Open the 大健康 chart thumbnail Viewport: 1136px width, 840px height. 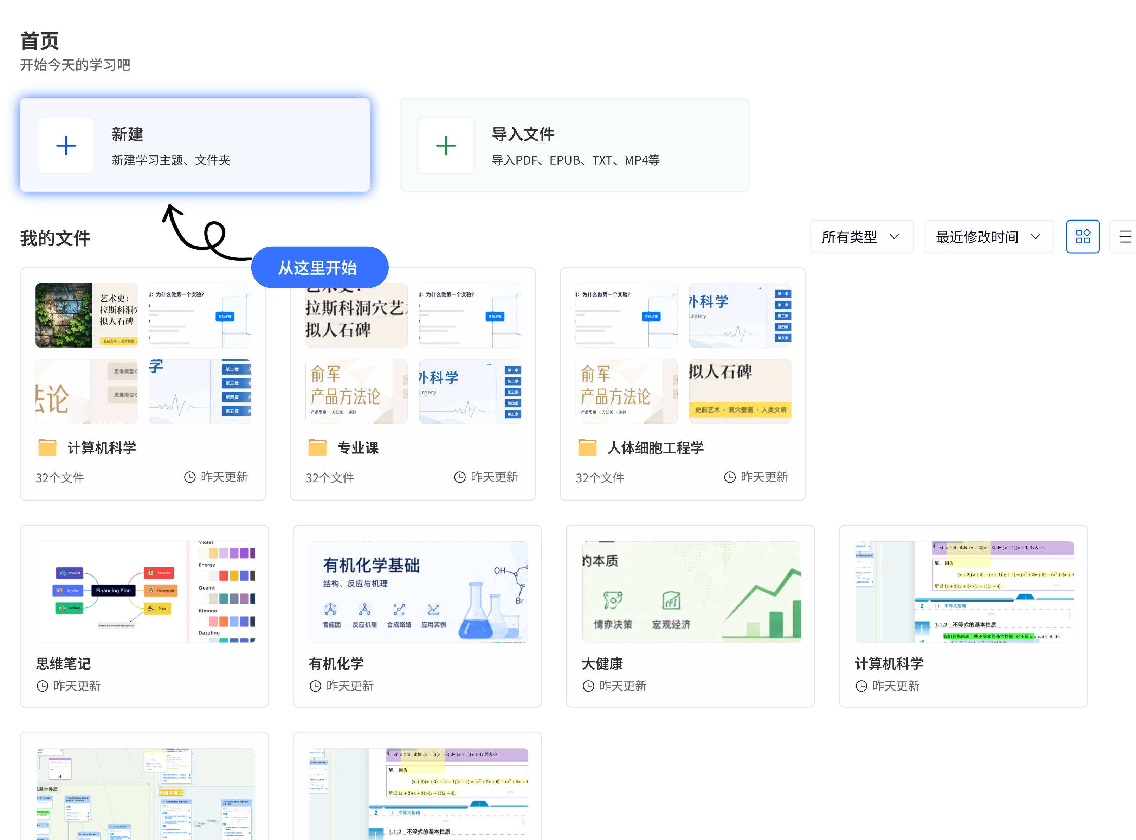pyautogui.click(x=691, y=592)
